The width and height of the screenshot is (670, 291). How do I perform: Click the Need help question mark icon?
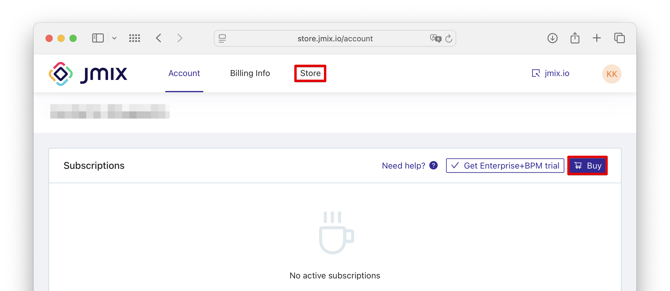click(433, 165)
